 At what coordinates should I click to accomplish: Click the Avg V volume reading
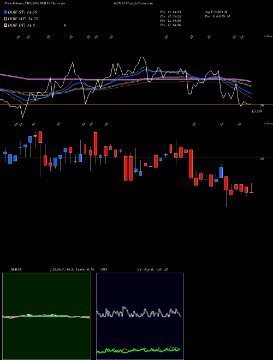tap(216, 12)
